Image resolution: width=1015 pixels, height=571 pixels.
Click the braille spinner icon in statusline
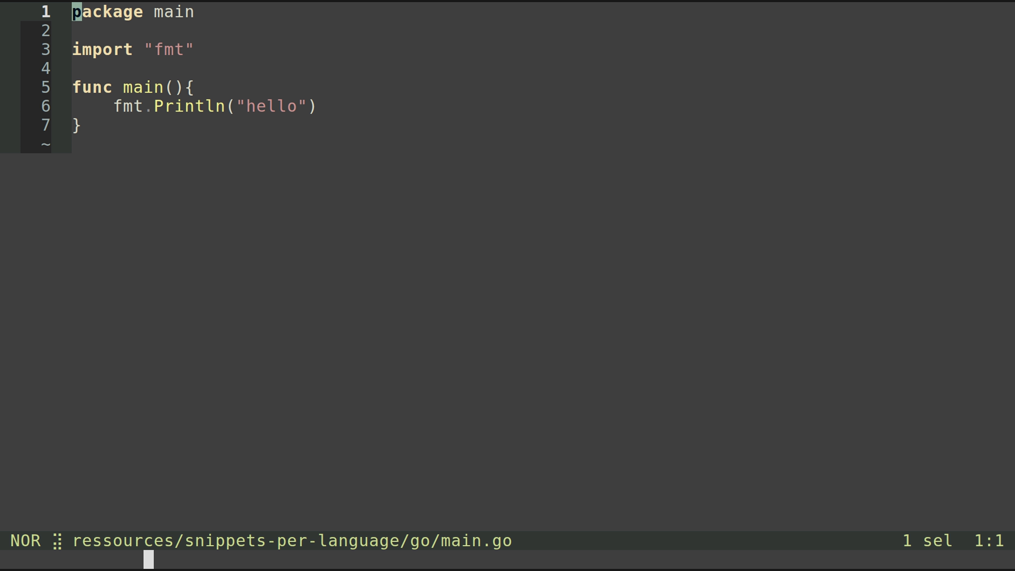(x=58, y=541)
